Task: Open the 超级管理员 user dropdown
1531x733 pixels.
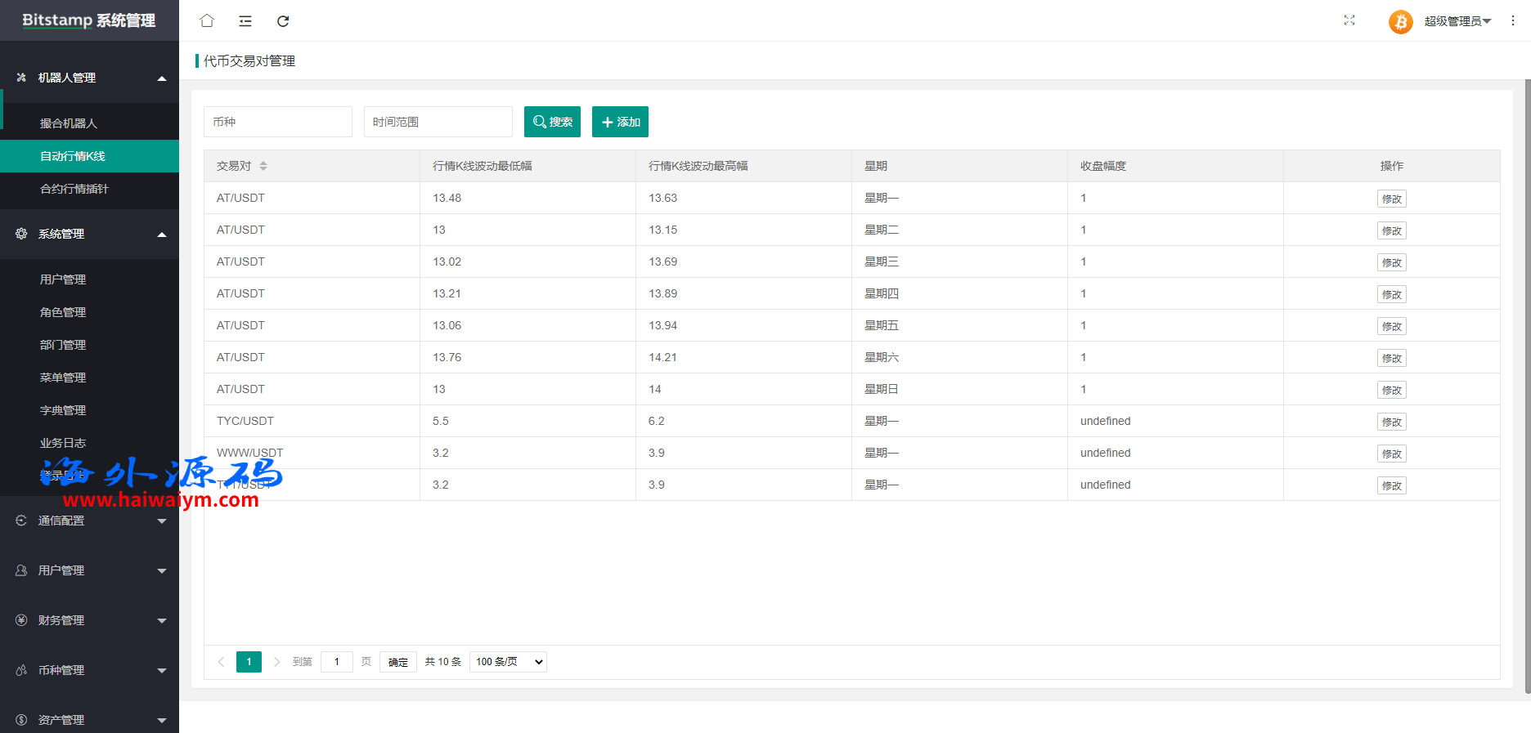Action: tap(1457, 21)
